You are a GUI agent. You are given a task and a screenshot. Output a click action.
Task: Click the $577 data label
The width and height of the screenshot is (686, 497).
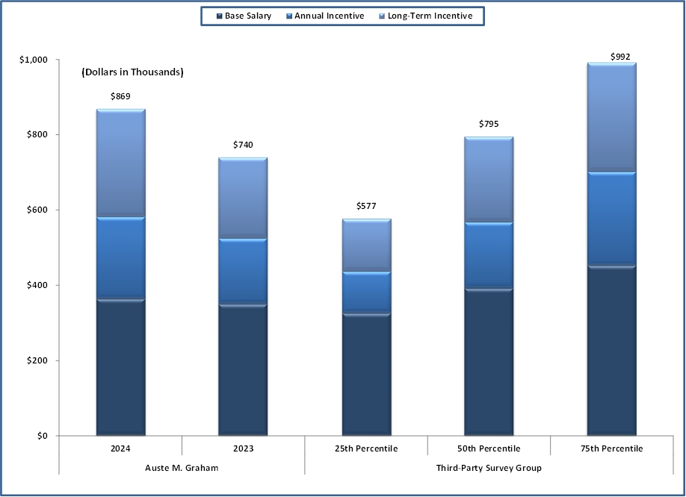click(366, 206)
